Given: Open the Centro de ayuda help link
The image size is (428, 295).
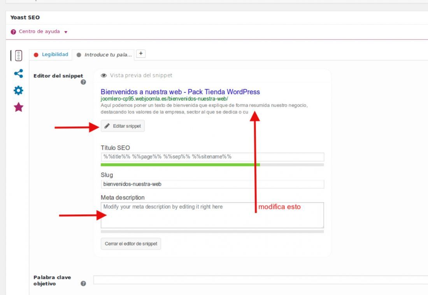Looking at the screenshot, I should pos(39,31).
